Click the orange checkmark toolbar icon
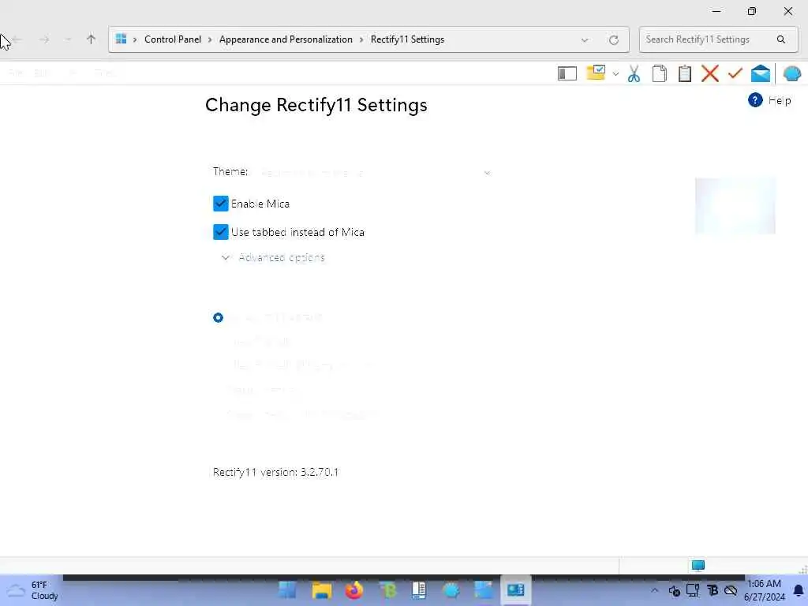The height and width of the screenshot is (606, 808). (x=735, y=73)
